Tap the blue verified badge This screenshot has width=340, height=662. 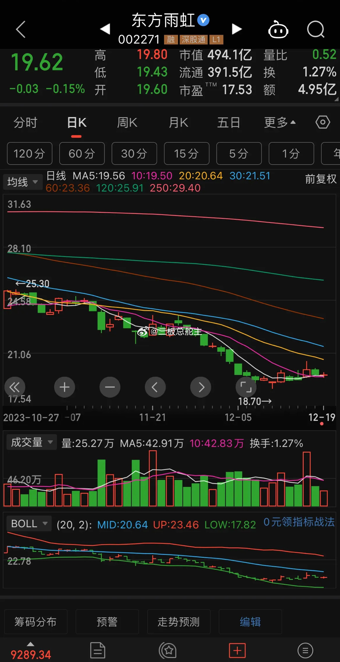(203, 20)
